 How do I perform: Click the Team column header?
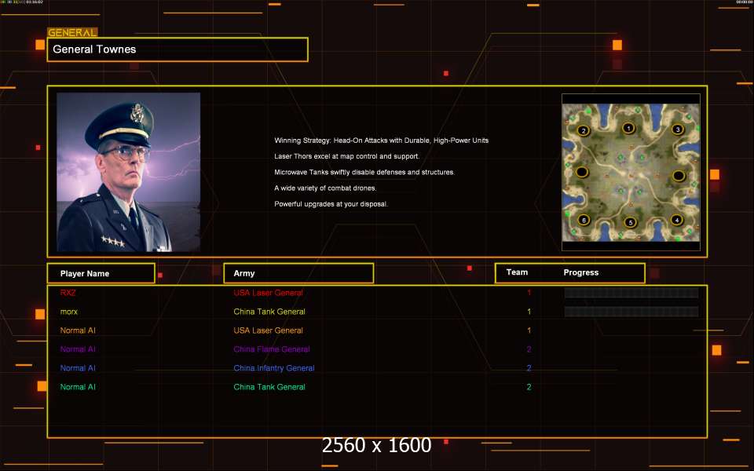click(517, 272)
